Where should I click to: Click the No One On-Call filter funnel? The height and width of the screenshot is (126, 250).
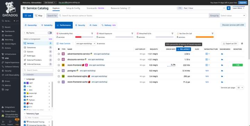click(x=212, y=33)
